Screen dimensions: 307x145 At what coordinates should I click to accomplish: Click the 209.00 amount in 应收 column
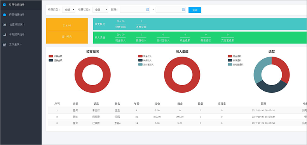pos(157,117)
